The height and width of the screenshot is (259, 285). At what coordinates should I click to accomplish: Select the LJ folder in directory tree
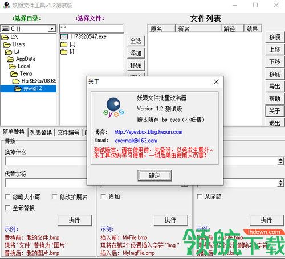pos(13,52)
